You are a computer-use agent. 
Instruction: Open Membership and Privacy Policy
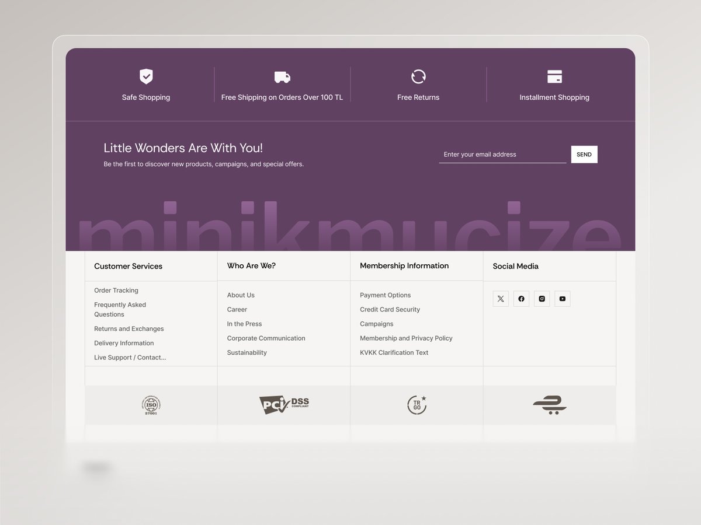(406, 338)
